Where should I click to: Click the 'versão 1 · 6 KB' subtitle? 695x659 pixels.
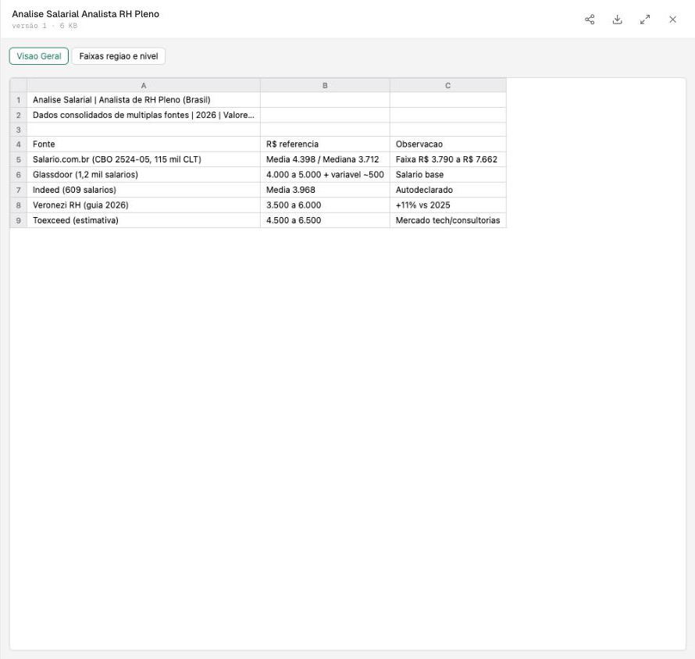coord(45,26)
